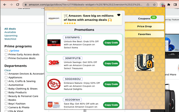The height and width of the screenshot is (112, 179).
Task: Check the Camera & Photo department
Action: (x=6, y=108)
